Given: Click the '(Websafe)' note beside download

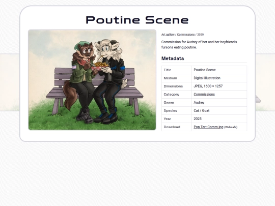Looking at the screenshot, I should click(x=231, y=127).
